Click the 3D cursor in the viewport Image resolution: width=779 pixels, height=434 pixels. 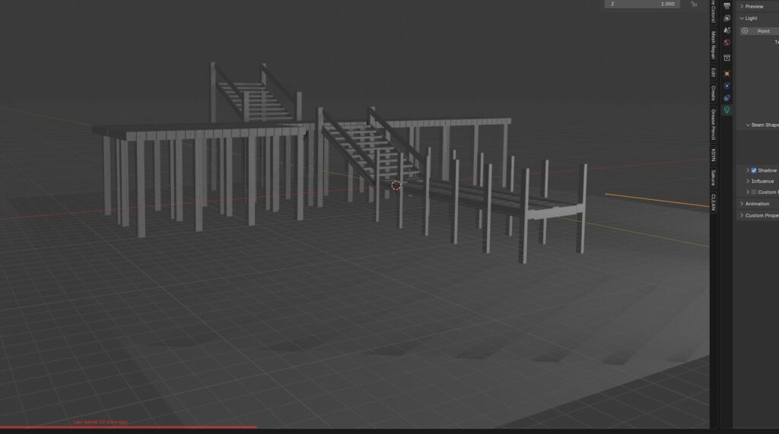(x=396, y=185)
